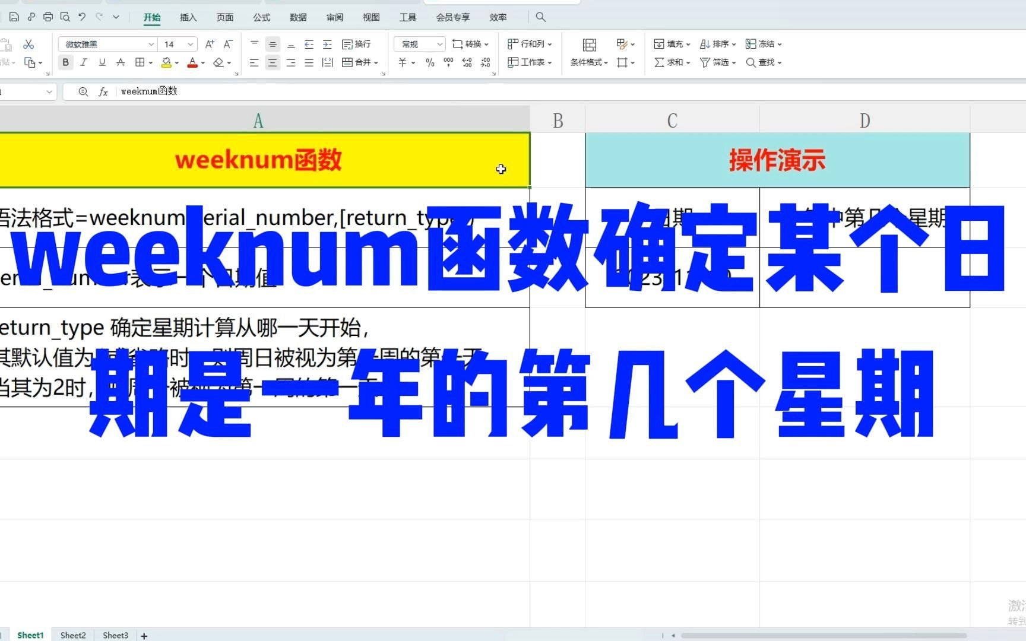Align cell contents to the top
The image size is (1026, 641).
click(x=255, y=44)
